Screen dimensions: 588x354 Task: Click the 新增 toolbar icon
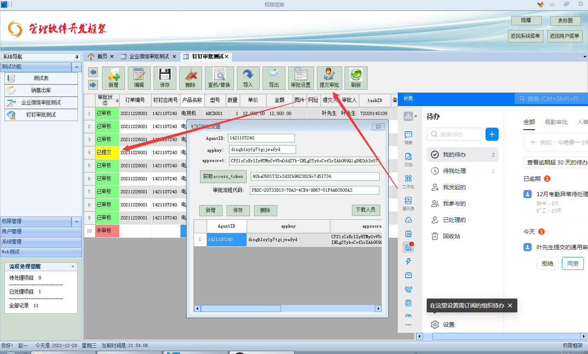click(114, 78)
